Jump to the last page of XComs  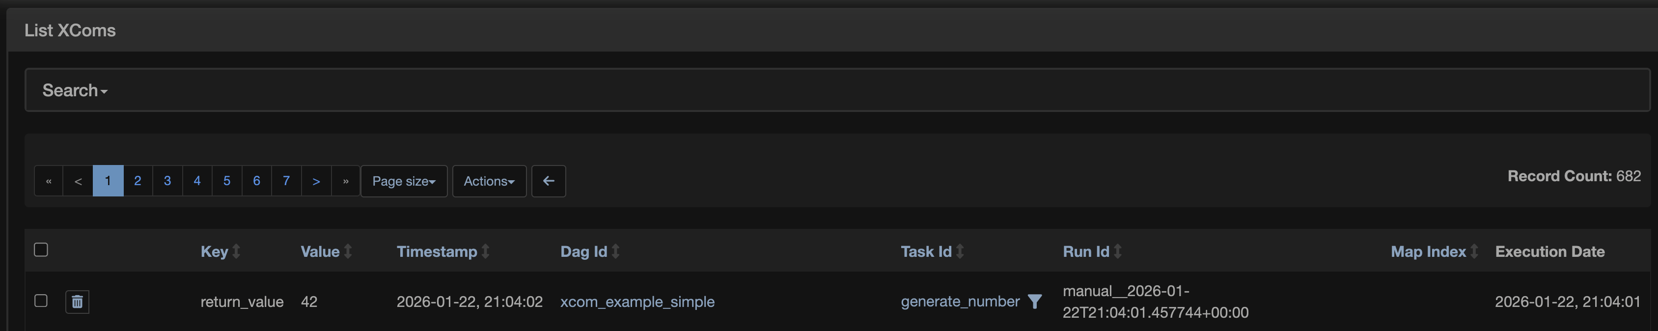[346, 181]
